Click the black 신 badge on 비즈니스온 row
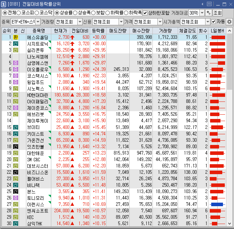This screenshot has width=234, height=229. coord(16,172)
